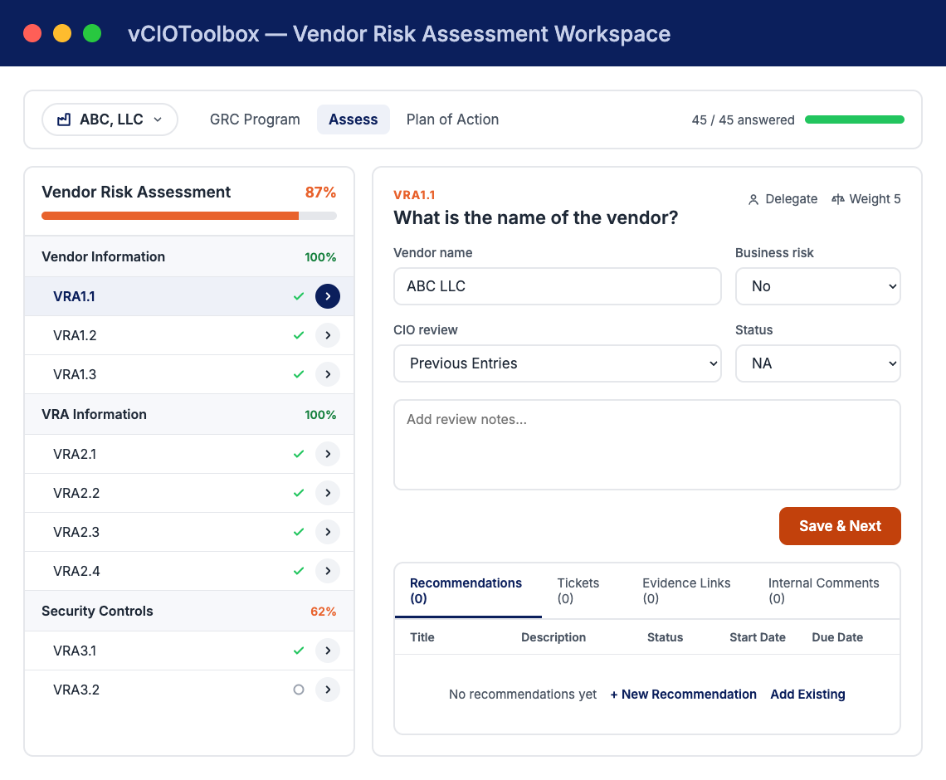Click the Delegate person icon

(753, 200)
